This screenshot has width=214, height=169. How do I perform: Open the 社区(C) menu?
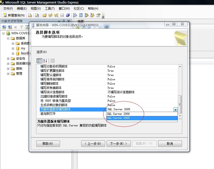coord(79,9)
